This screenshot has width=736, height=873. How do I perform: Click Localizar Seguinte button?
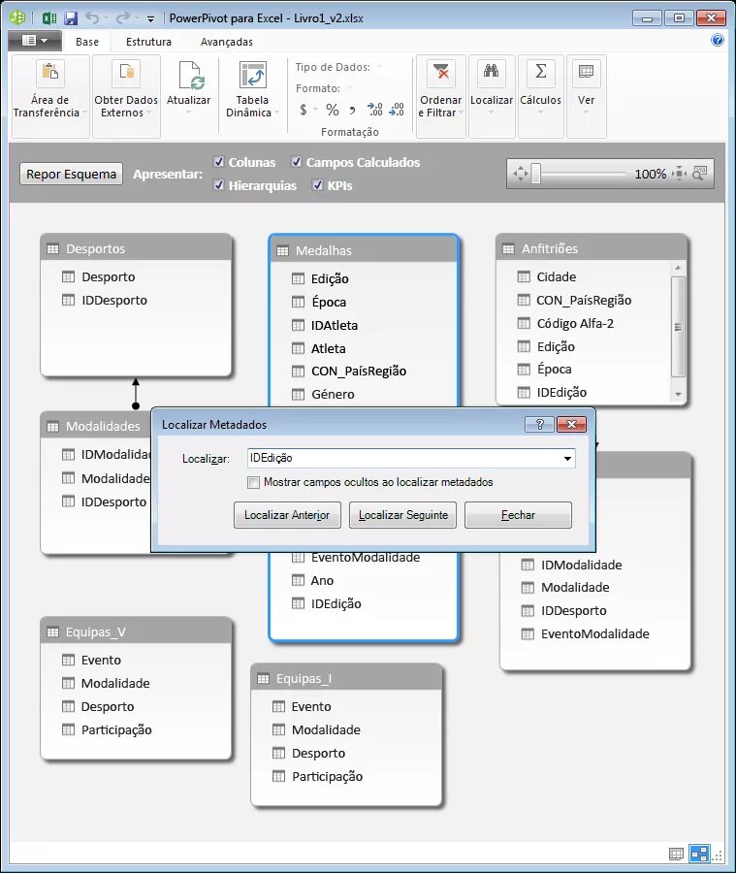pos(403,515)
